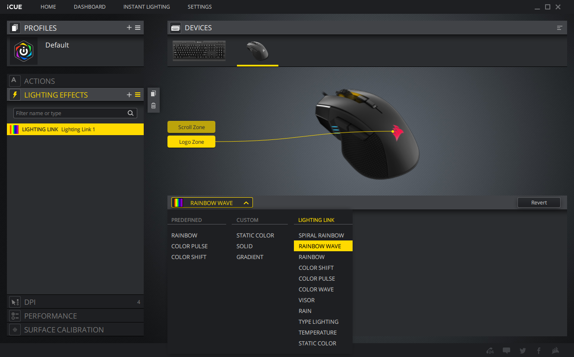Click the Devices keyboard header icon
This screenshot has width=574, height=357.
click(x=176, y=28)
